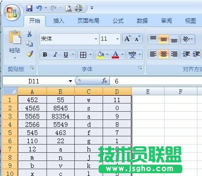
Task: Open Print Preview from quick access toolbar
Action: [x=68, y=8]
